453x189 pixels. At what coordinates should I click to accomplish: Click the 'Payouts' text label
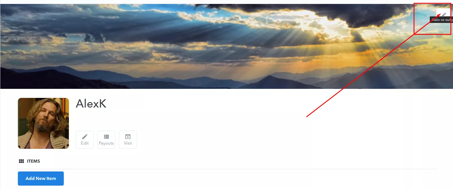(x=106, y=143)
